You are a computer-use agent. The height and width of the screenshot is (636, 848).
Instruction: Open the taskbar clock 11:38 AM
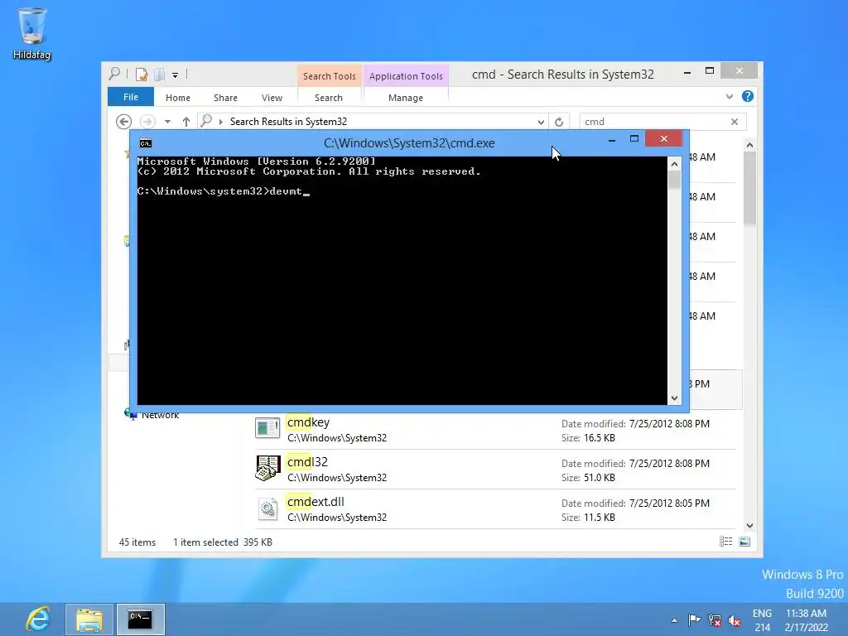(807, 619)
